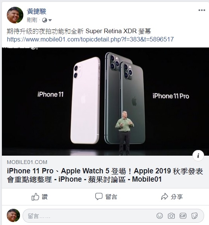Screen dimensions: 209x225
Task: Click the MOBILE01.COM source label
Action: click(x=27, y=162)
